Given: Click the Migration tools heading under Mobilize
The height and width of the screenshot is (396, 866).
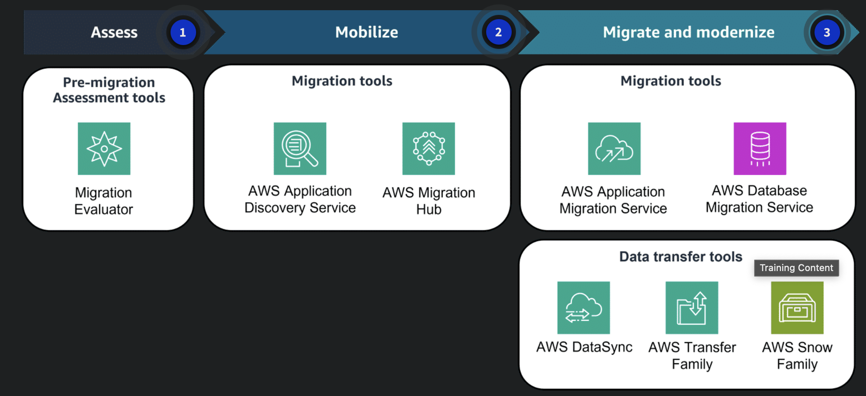Looking at the screenshot, I should pyautogui.click(x=342, y=81).
